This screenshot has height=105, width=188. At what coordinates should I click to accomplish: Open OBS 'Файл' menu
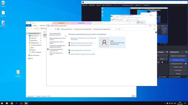click(85, 5)
